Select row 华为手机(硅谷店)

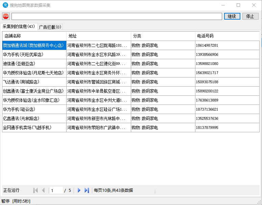pyautogui.click(x=131, y=109)
